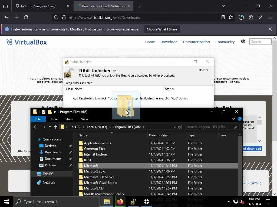This screenshot has width=277, height=207.
Task: Refresh the Program Files (x86) folder
Action: coord(179,127)
